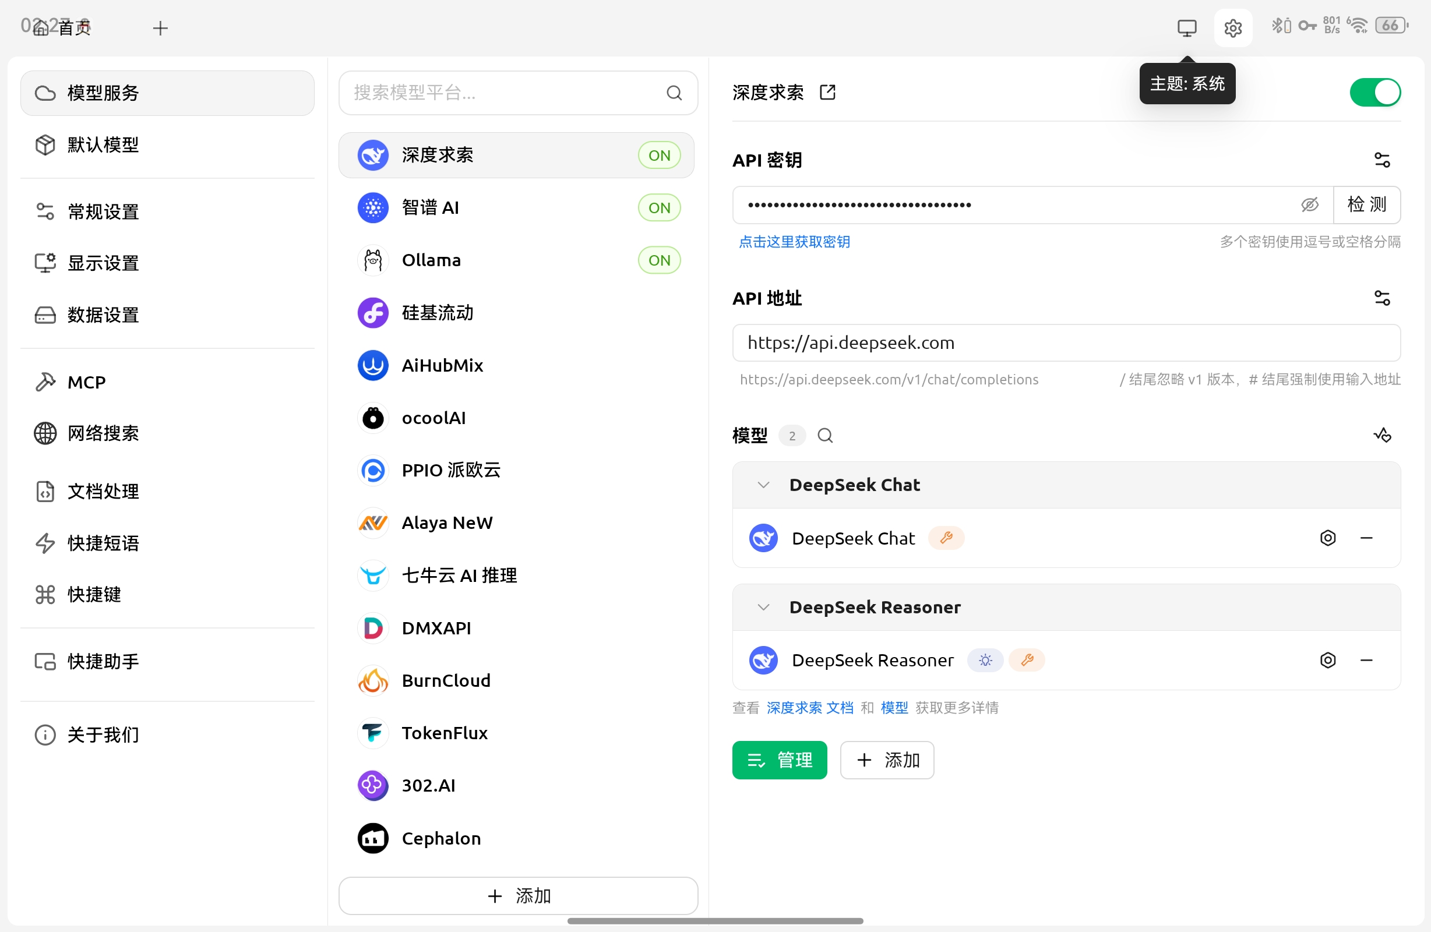Screen dimensions: 1431x932
Task: Click the 添加 model button
Action: (886, 760)
